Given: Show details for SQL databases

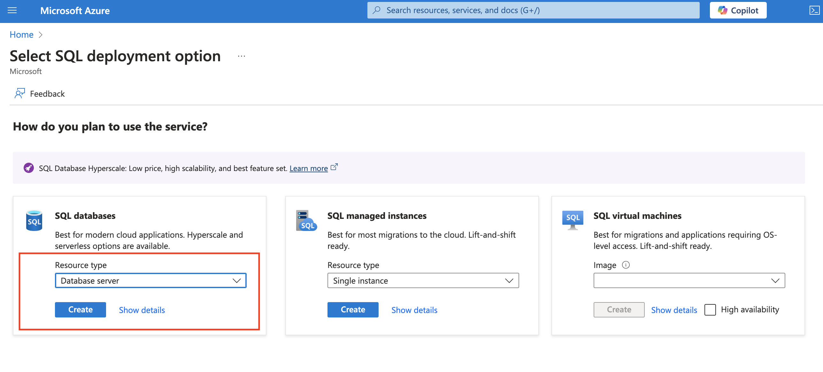Looking at the screenshot, I should 142,310.
